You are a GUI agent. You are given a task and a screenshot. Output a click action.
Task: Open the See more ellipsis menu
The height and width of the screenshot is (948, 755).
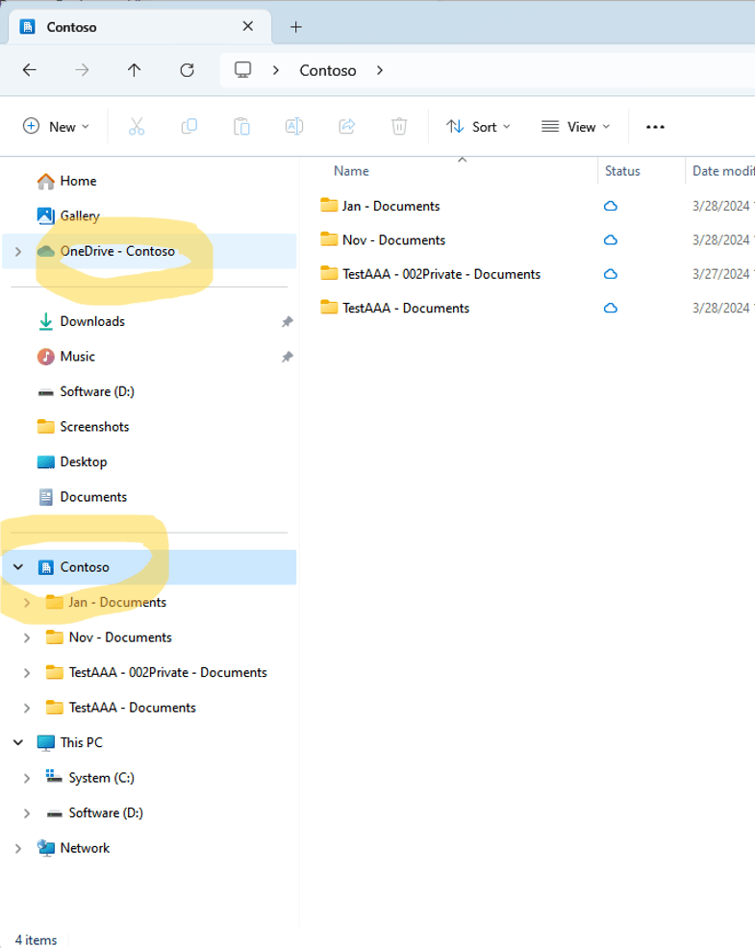coord(655,127)
